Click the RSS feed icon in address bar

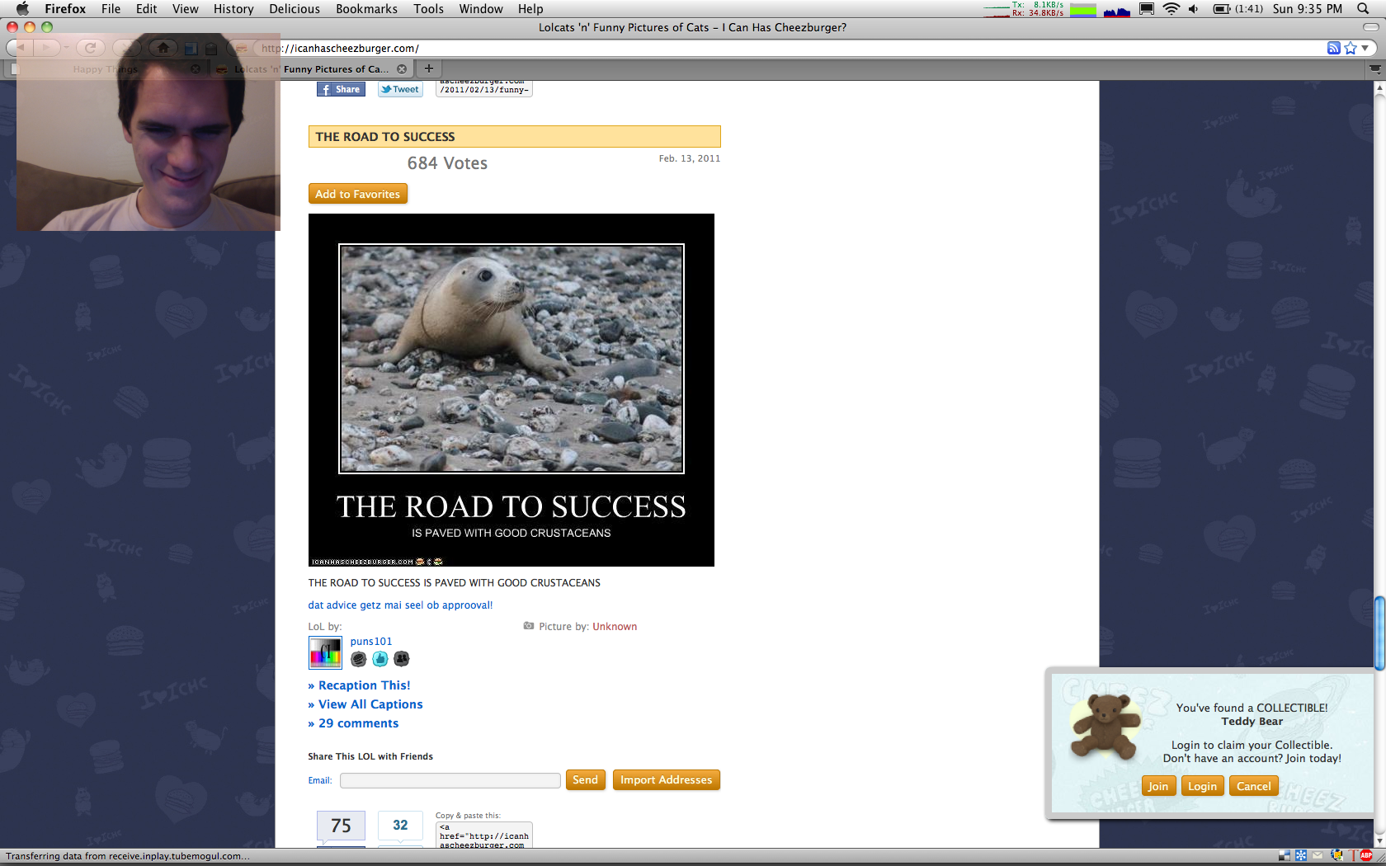tap(1333, 48)
